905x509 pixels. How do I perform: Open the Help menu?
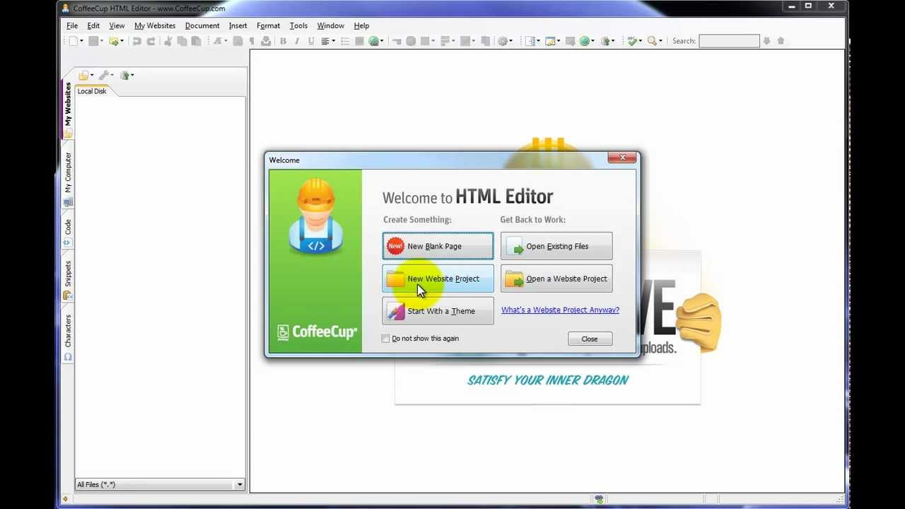(361, 25)
